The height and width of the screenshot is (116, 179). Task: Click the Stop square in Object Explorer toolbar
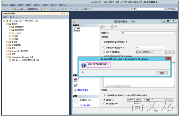click(x=17, y=17)
